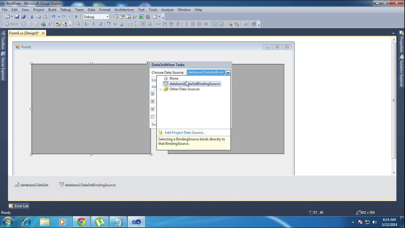Toggle the second checkbox in DataGridView Tasks
Viewport: 405px width, 228px height.
click(153, 101)
